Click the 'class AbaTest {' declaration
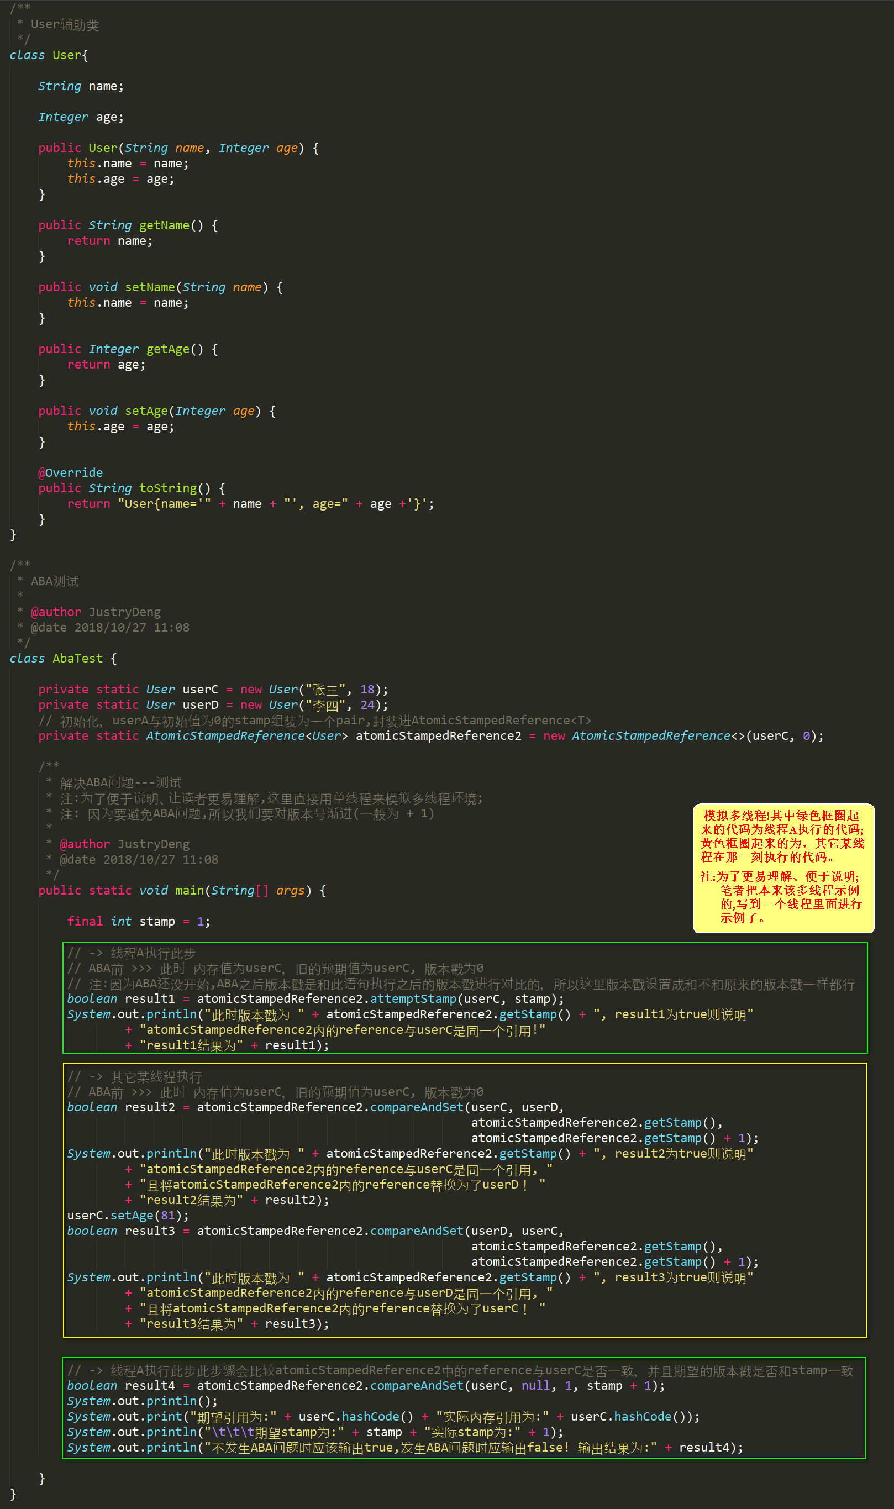 point(63,659)
